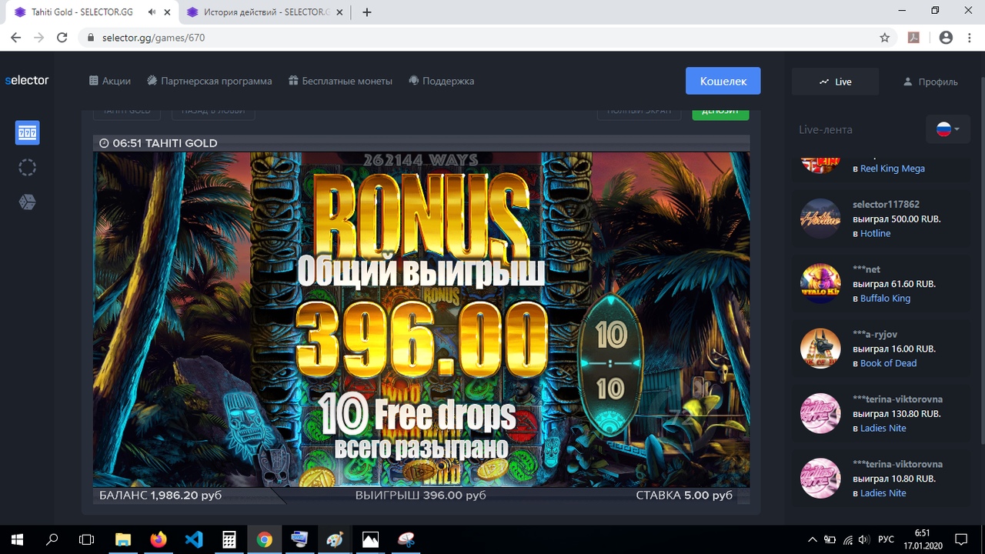Click the dashed circle roulette sidebar icon
Image resolution: width=985 pixels, height=554 pixels.
tap(28, 168)
